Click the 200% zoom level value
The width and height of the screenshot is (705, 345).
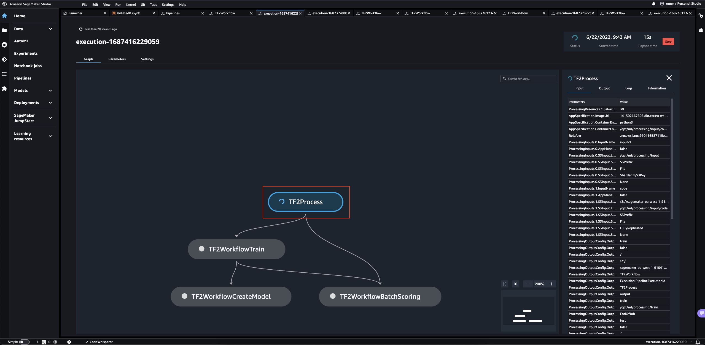(x=539, y=284)
